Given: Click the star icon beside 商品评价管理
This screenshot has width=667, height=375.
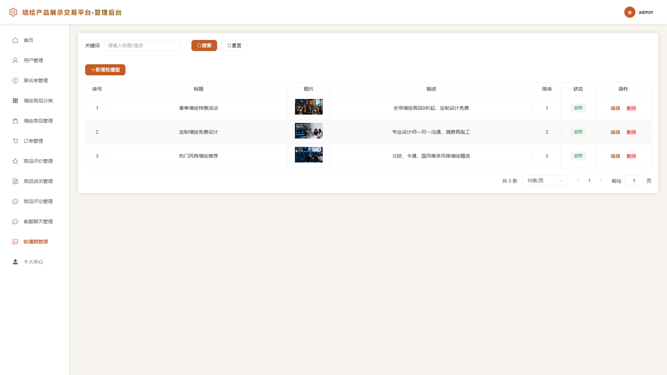Looking at the screenshot, I should pyautogui.click(x=15, y=161).
